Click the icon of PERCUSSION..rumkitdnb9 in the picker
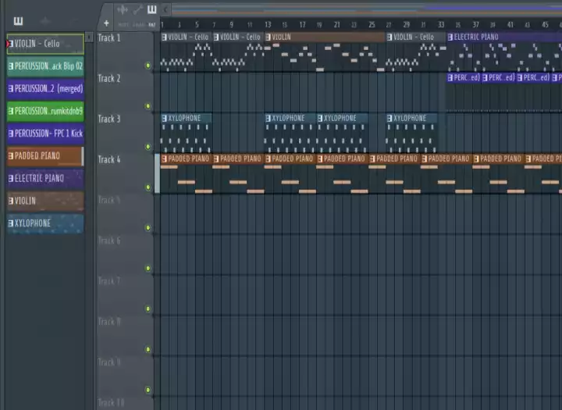 point(11,111)
